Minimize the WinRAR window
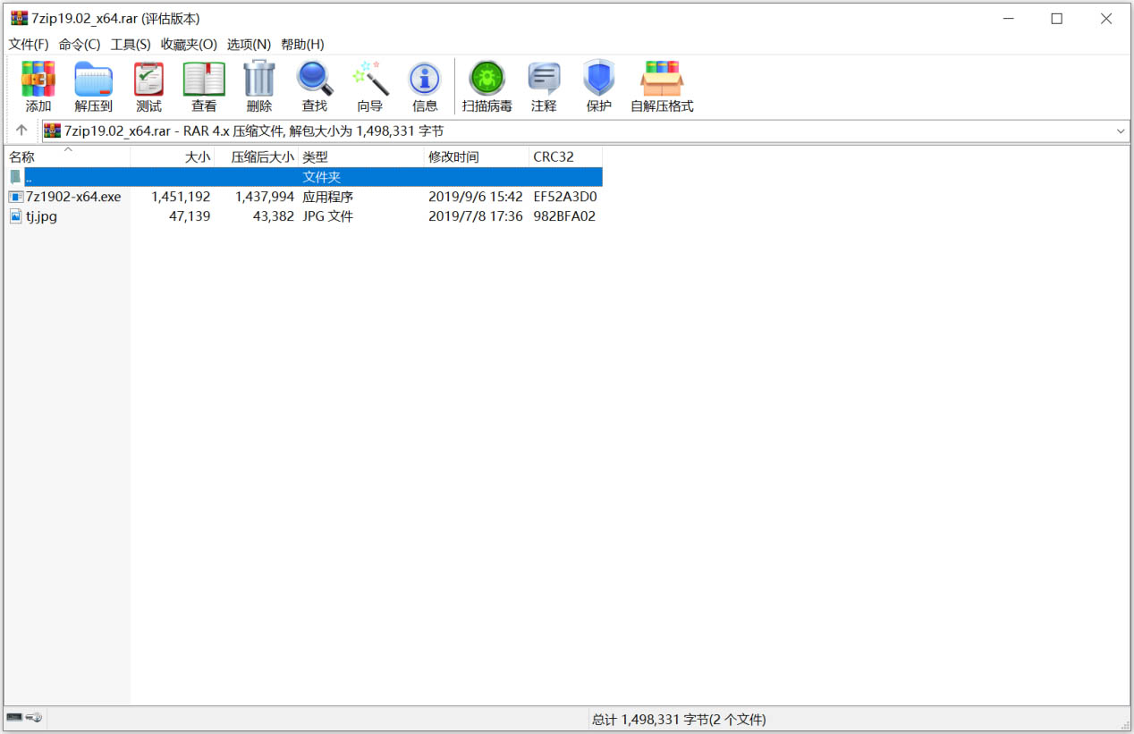This screenshot has height=734, width=1134. [1008, 19]
